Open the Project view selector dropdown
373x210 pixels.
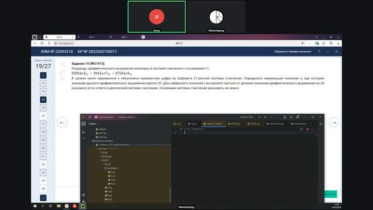(93, 124)
